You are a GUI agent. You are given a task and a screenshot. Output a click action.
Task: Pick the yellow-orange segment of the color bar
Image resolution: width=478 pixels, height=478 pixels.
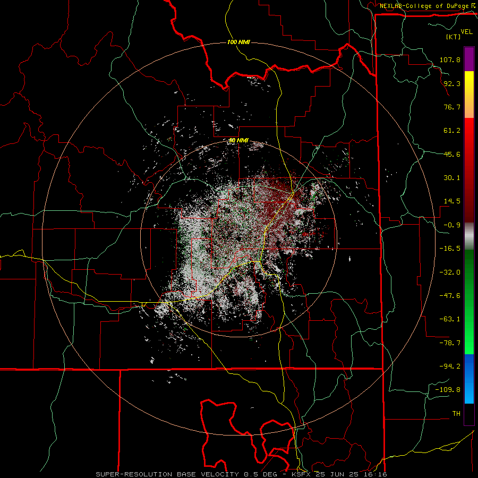click(x=469, y=95)
